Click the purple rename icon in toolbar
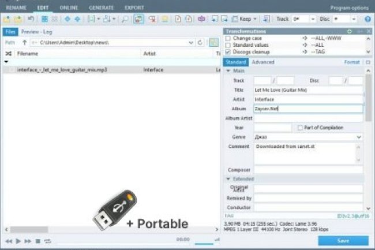This screenshot has height=250, width=375. 201,19
